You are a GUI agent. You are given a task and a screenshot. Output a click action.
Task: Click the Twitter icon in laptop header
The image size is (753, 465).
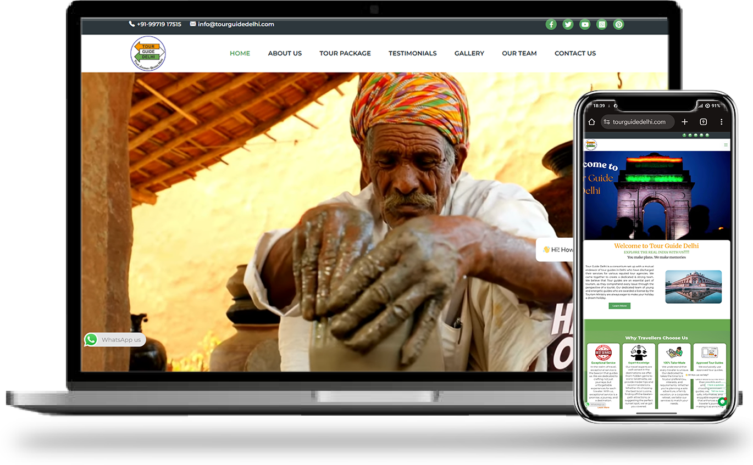(x=568, y=24)
